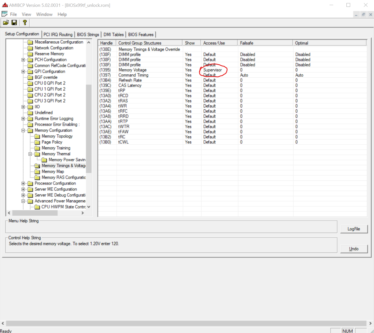This screenshot has height=333, width=374.
Task: Expand the QPI Configuration tree node
Action: 23,71
